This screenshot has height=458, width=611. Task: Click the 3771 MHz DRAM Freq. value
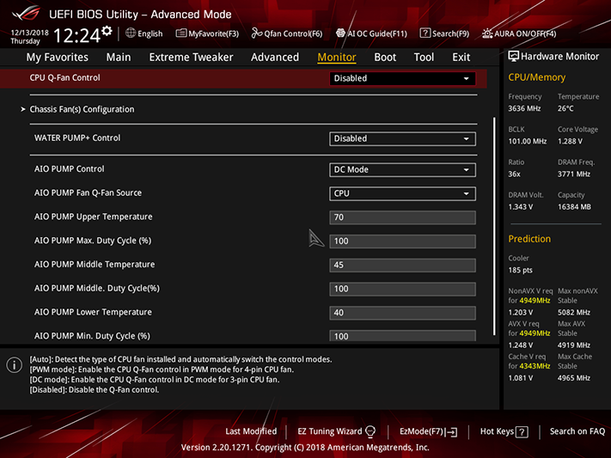(x=573, y=174)
